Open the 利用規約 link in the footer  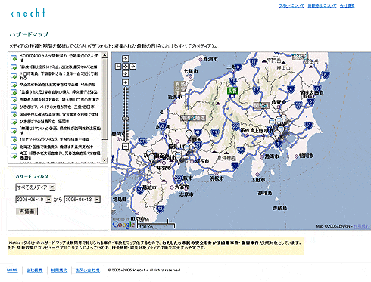click(59, 271)
